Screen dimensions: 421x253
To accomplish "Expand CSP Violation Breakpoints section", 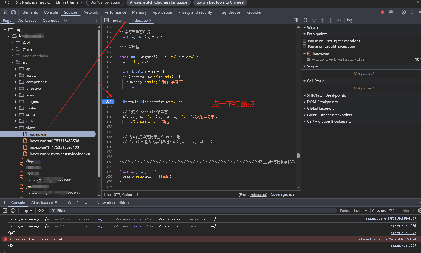I will pos(304,122).
